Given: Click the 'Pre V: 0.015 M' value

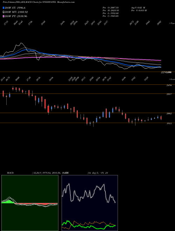Looking at the screenshot, I should coord(139,10).
